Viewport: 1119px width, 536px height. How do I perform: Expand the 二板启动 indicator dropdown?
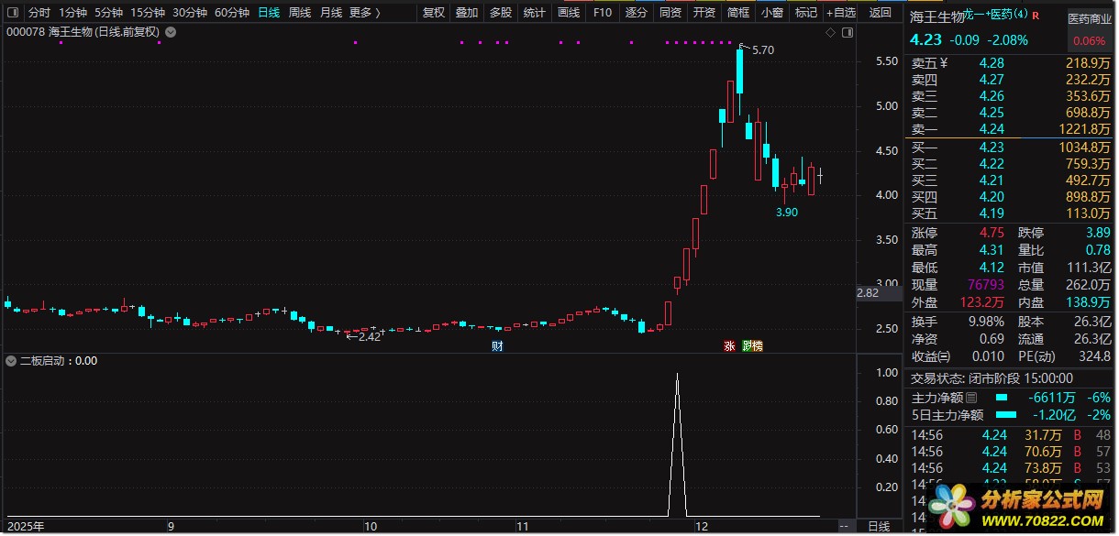coord(11,361)
